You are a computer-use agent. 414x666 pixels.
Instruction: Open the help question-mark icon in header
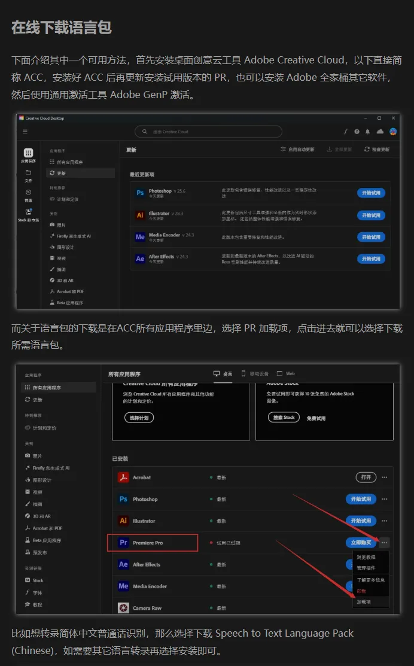click(357, 132)
